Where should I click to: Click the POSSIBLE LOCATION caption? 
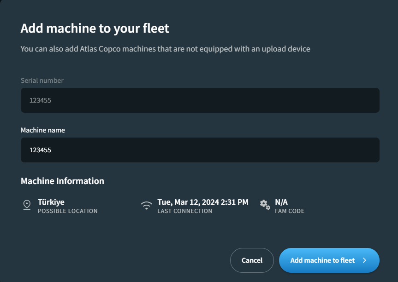[x=67, y=211]
